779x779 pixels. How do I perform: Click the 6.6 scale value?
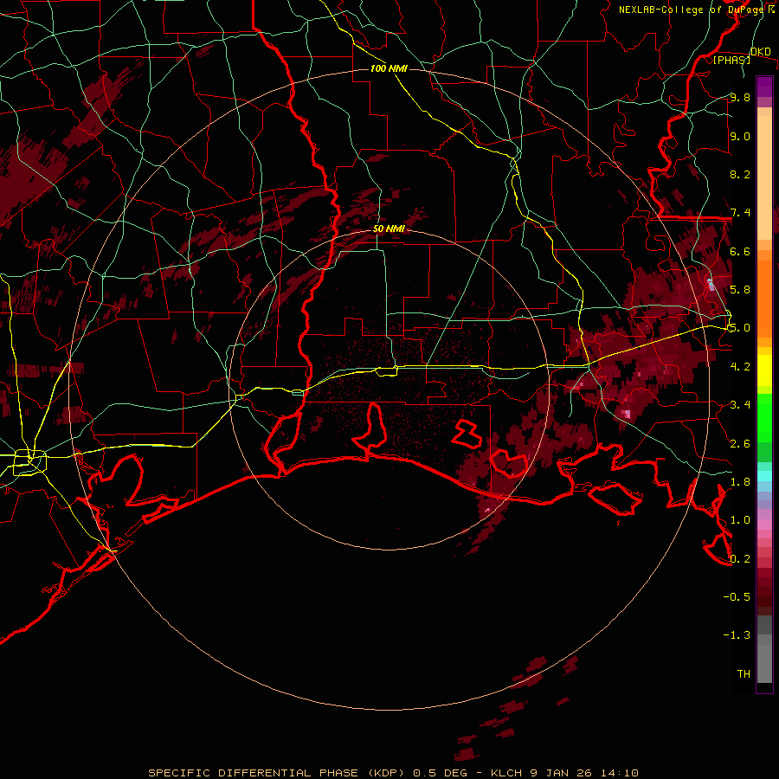pyautogui.click(x=740, y=252)
